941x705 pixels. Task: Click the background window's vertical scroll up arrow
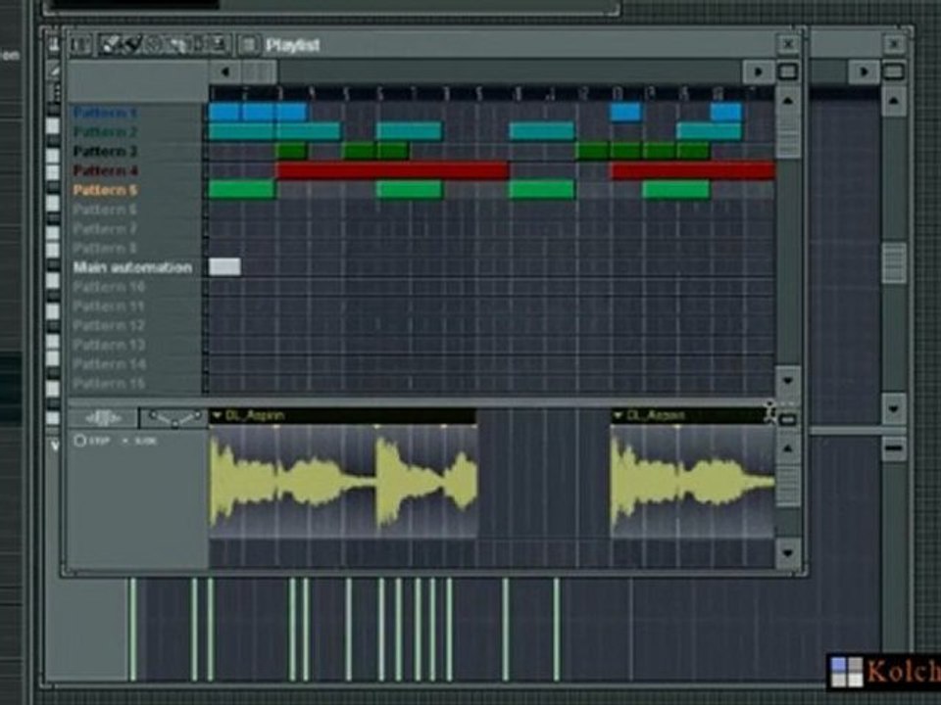(894, 101)
